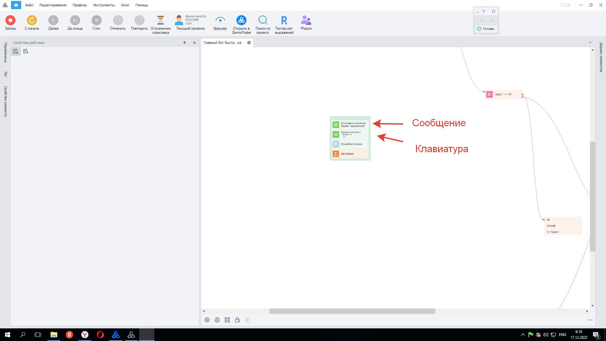Open tab list dropdown arrow above canvas

tap(590, 43)
